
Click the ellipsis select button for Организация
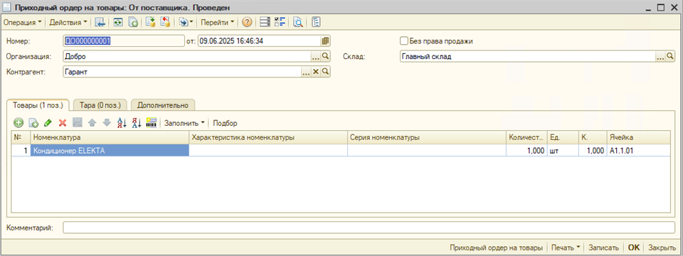315,56
